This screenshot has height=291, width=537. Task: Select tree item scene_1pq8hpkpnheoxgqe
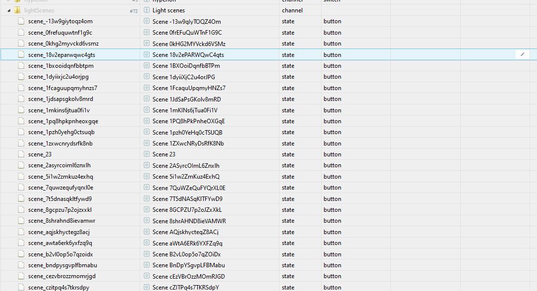point(63,121)
